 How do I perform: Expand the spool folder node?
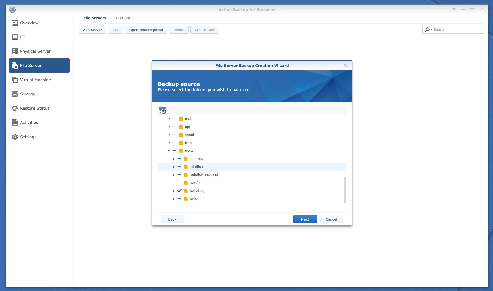point(169,135)
